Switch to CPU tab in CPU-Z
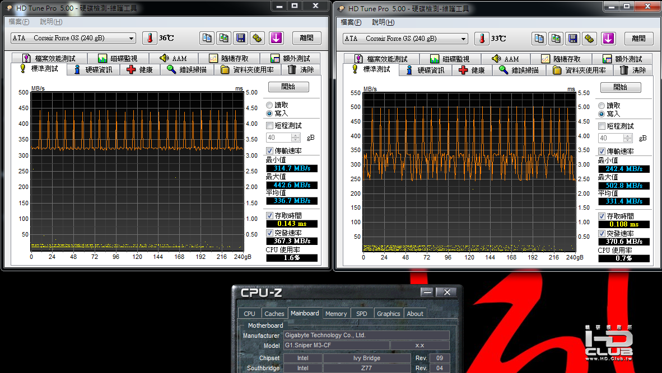 click(250, 314)
